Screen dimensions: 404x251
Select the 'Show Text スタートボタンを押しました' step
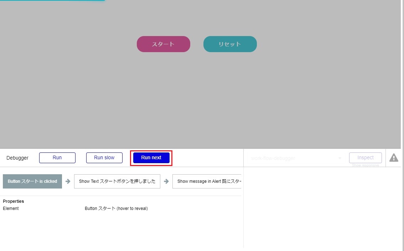click(x=117, y=181)
